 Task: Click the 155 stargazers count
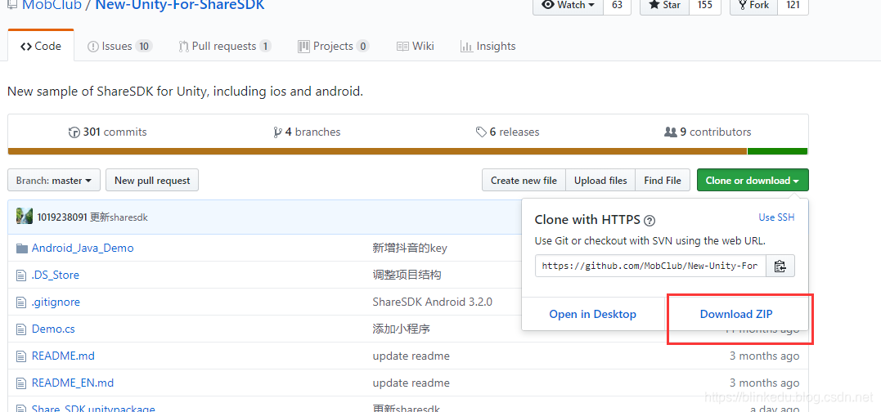pyautogui.click(x=704, y=5)
